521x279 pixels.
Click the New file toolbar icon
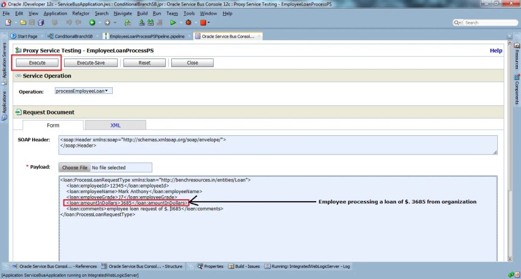coord(8,23)
